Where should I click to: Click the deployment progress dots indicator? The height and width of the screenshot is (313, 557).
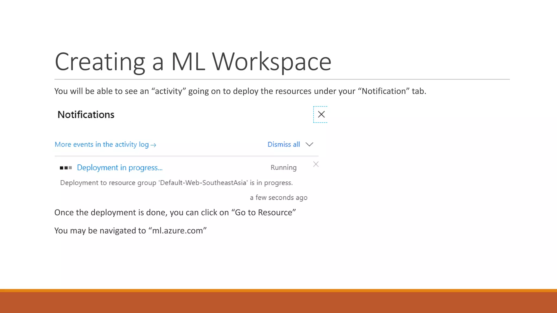66,168
